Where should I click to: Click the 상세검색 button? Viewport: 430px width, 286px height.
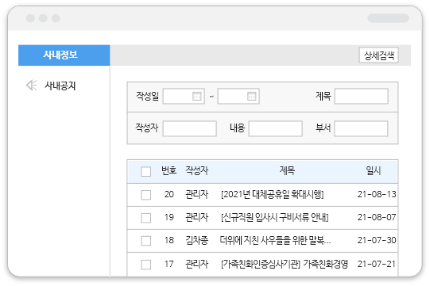click(378, 55)
